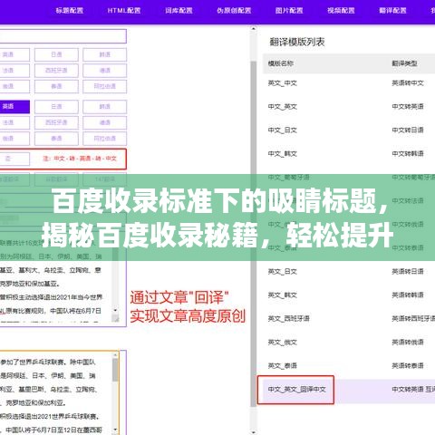
Task: Choose 泰语 in the first language group
Action: tap(56, 86)
